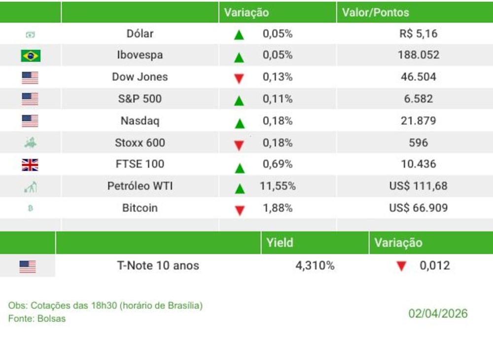
Task: Click the date 02/04/2026
Action: 438,313
